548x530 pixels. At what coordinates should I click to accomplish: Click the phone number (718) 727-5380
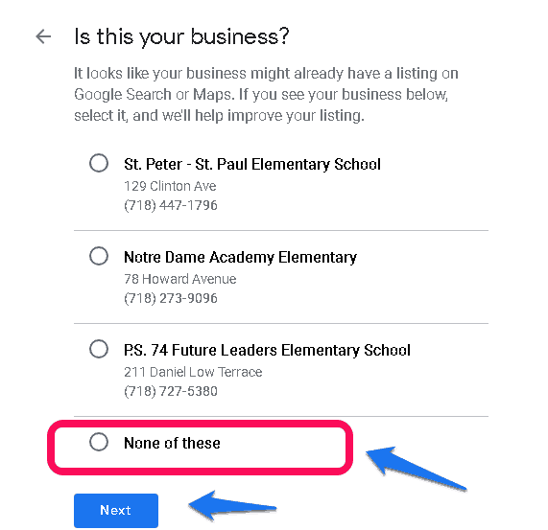tap(171, 391)
